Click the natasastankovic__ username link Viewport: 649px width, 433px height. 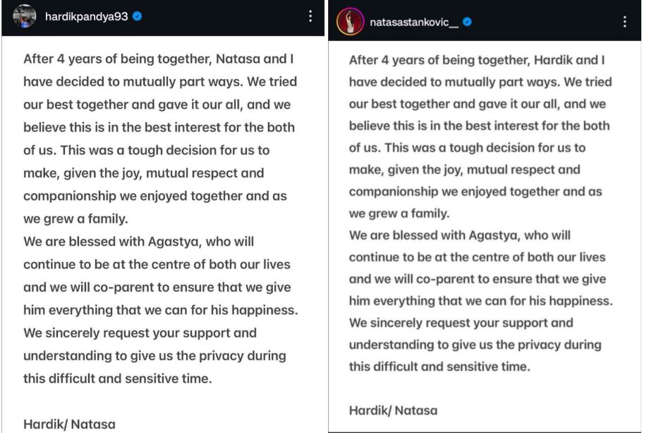tap(413, 22)
